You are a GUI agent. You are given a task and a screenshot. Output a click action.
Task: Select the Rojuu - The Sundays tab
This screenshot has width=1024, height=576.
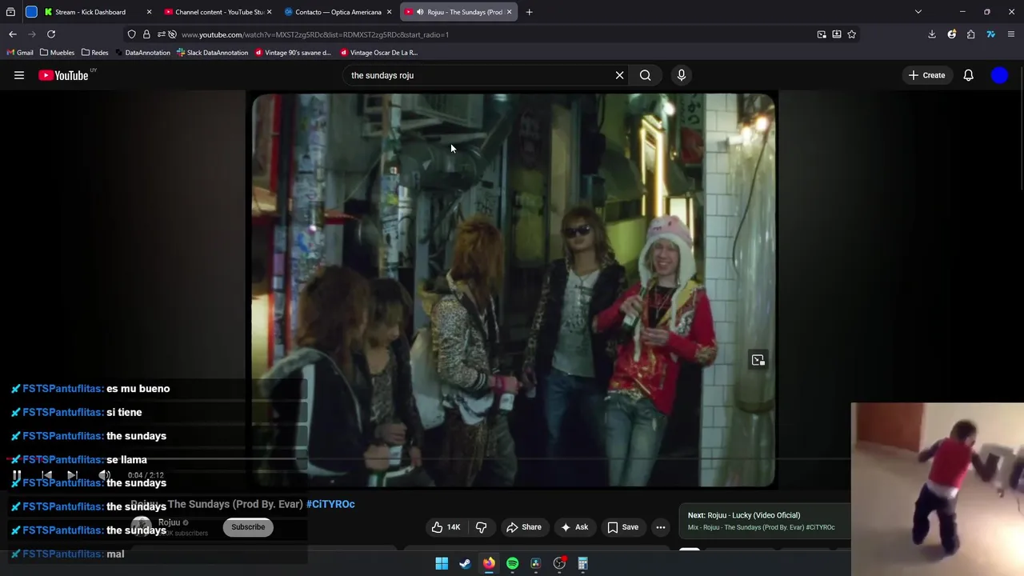click(x=458, y=12)
